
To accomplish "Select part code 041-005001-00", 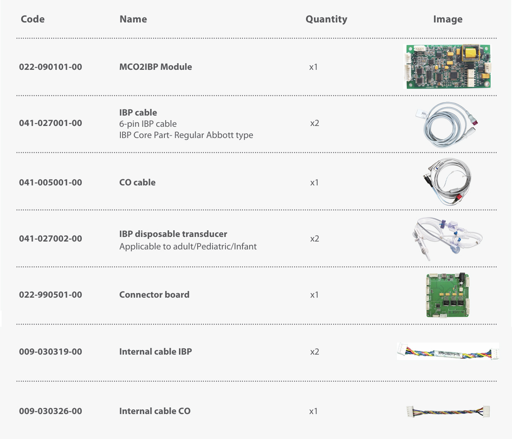I will 51,183.
